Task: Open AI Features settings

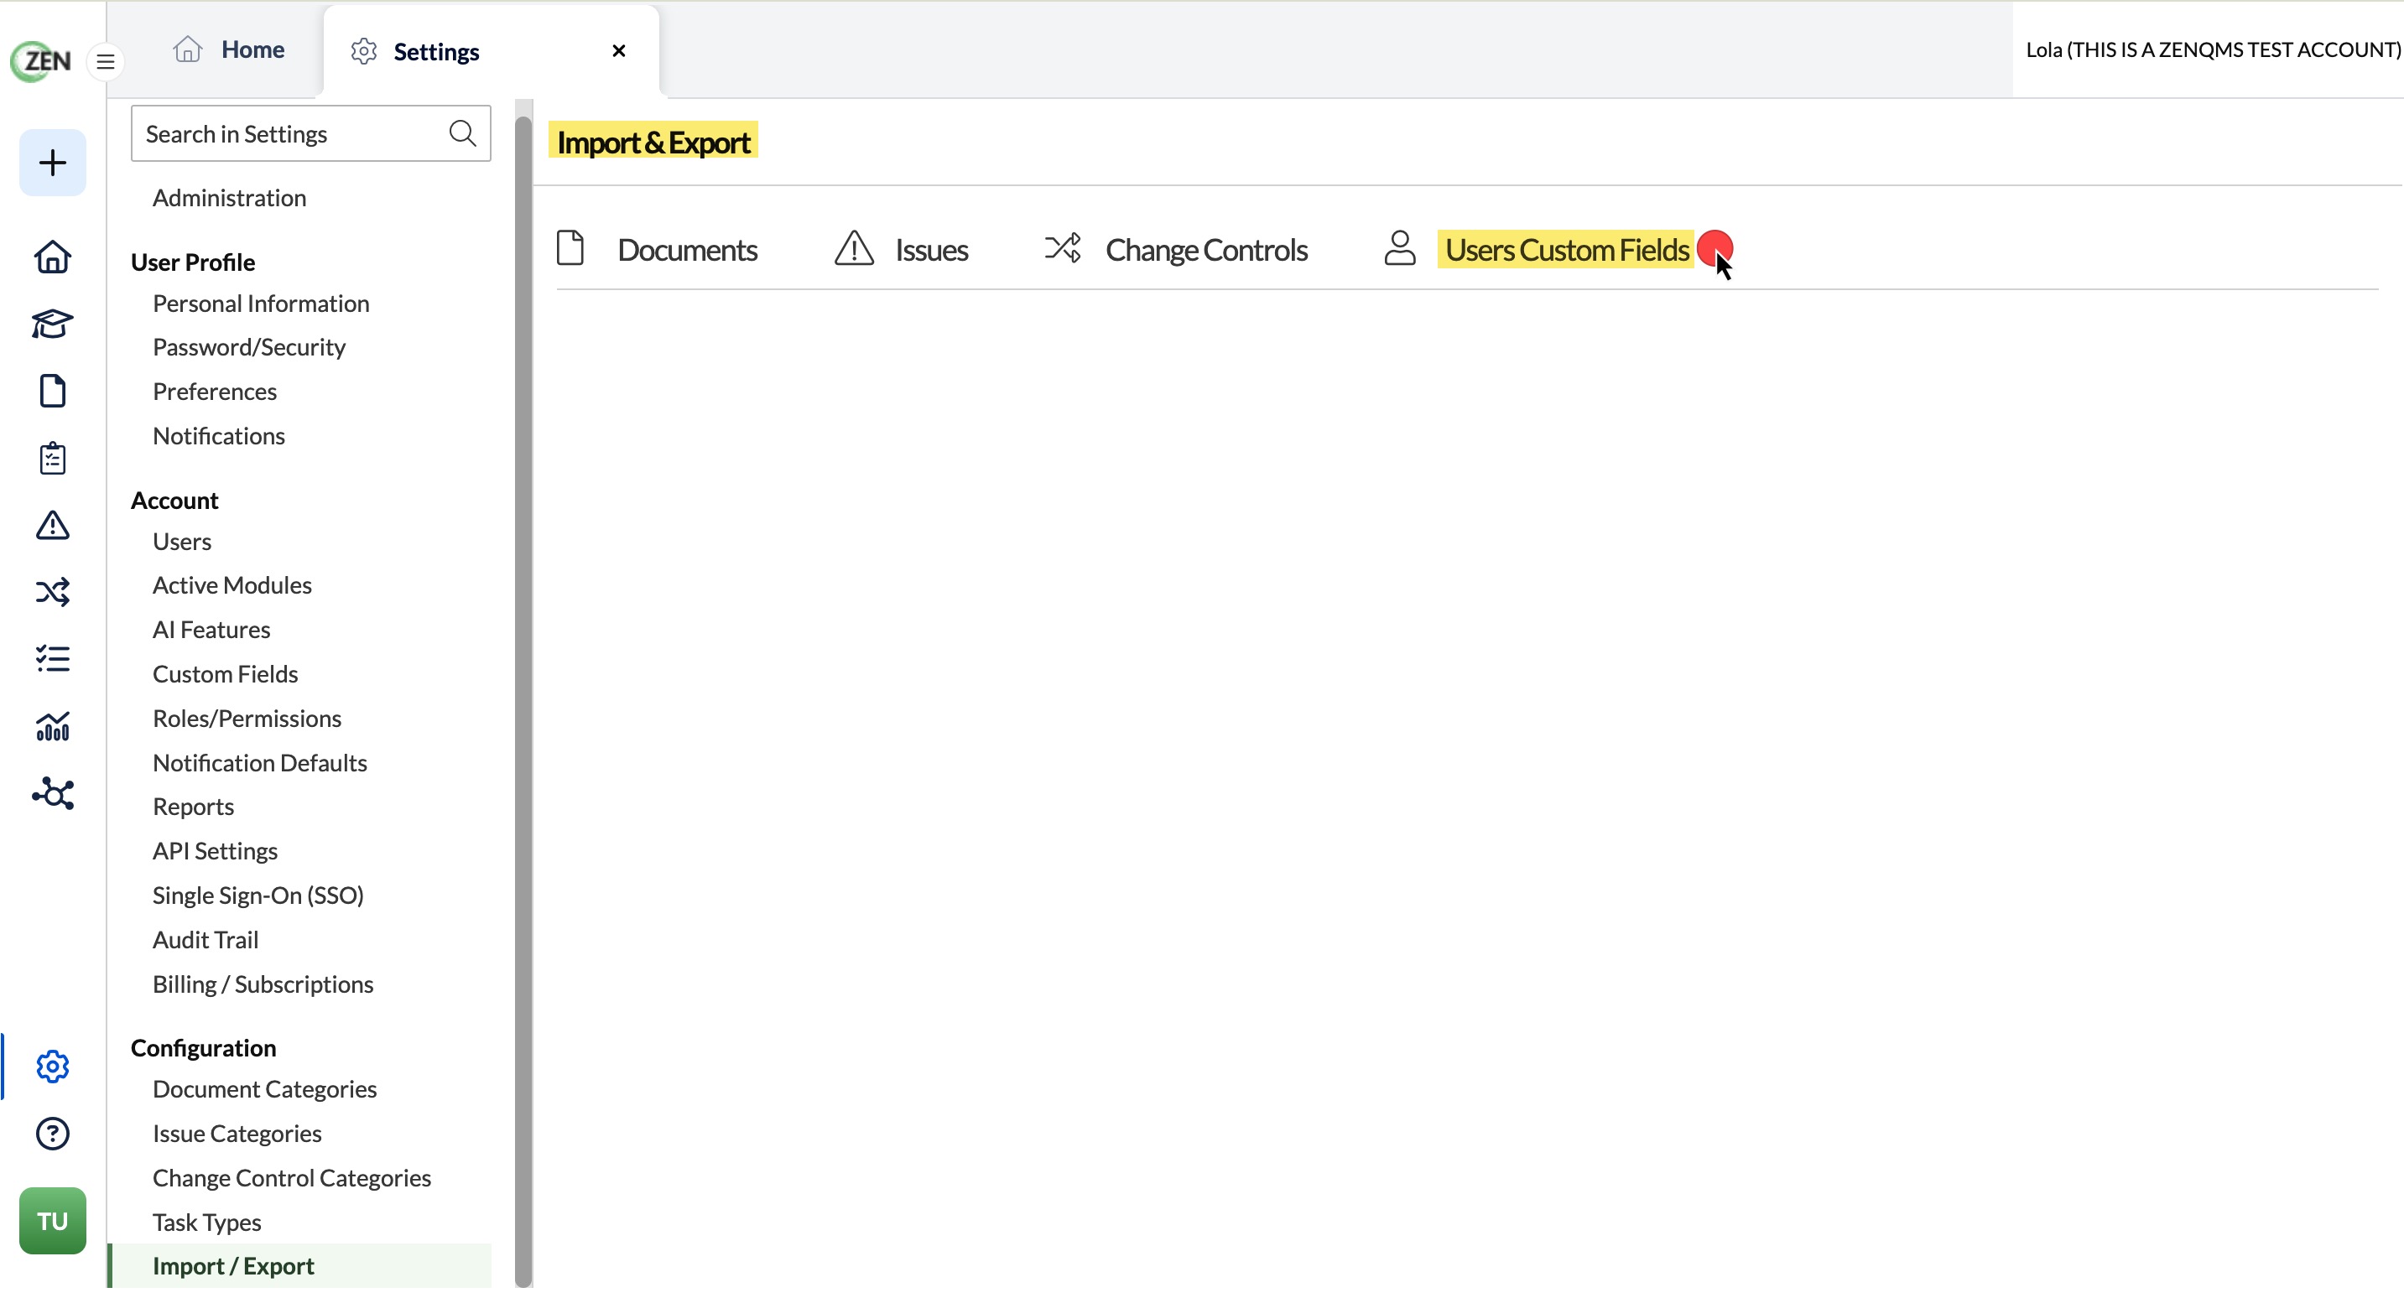Action: tap(212, 631)
